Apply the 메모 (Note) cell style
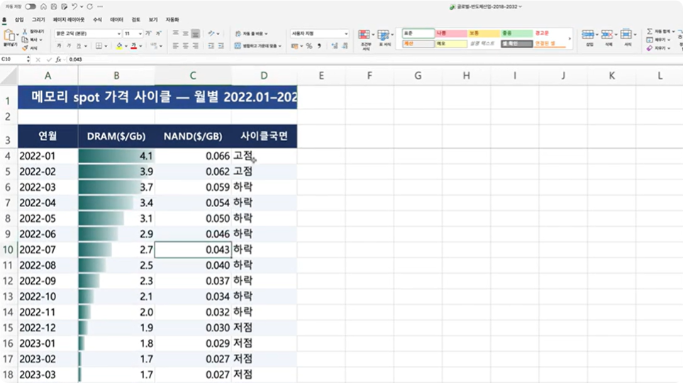 pyautogui.click(x=451, y=43)
